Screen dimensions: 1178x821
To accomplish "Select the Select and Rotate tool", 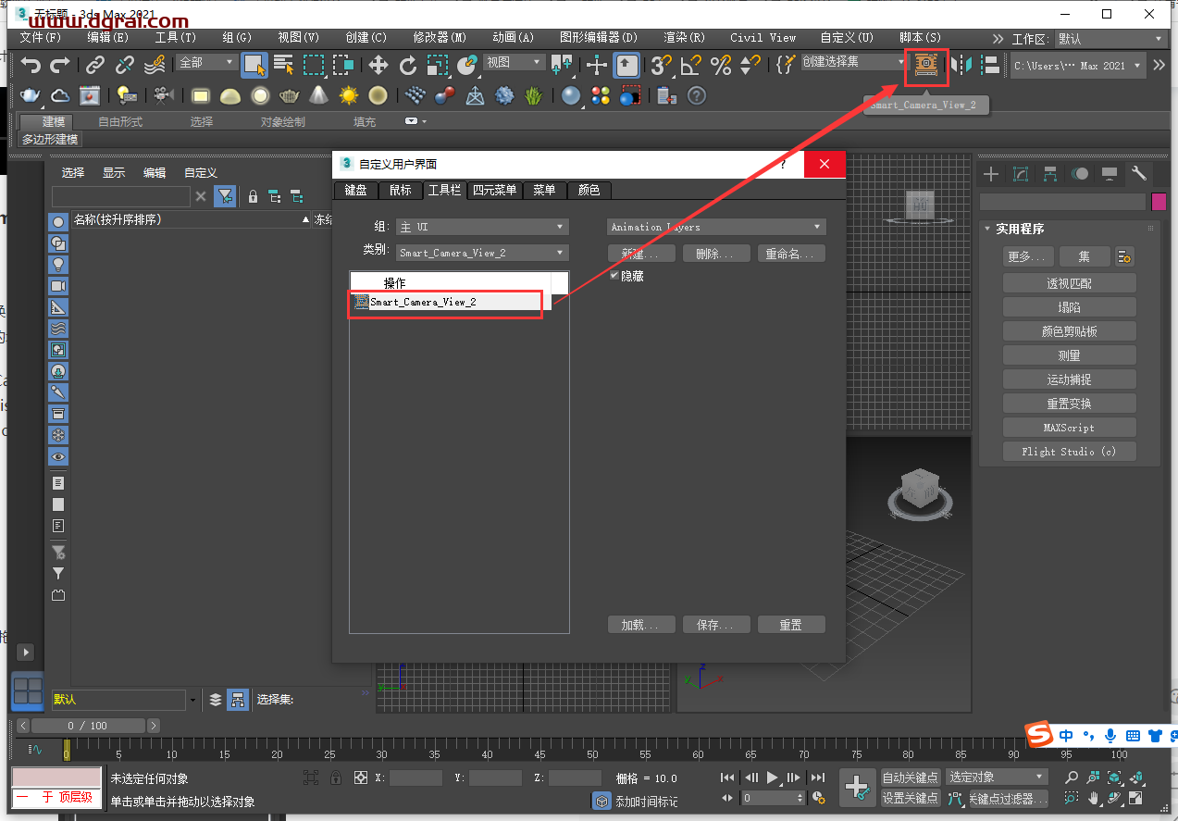I will pos(408,66).
